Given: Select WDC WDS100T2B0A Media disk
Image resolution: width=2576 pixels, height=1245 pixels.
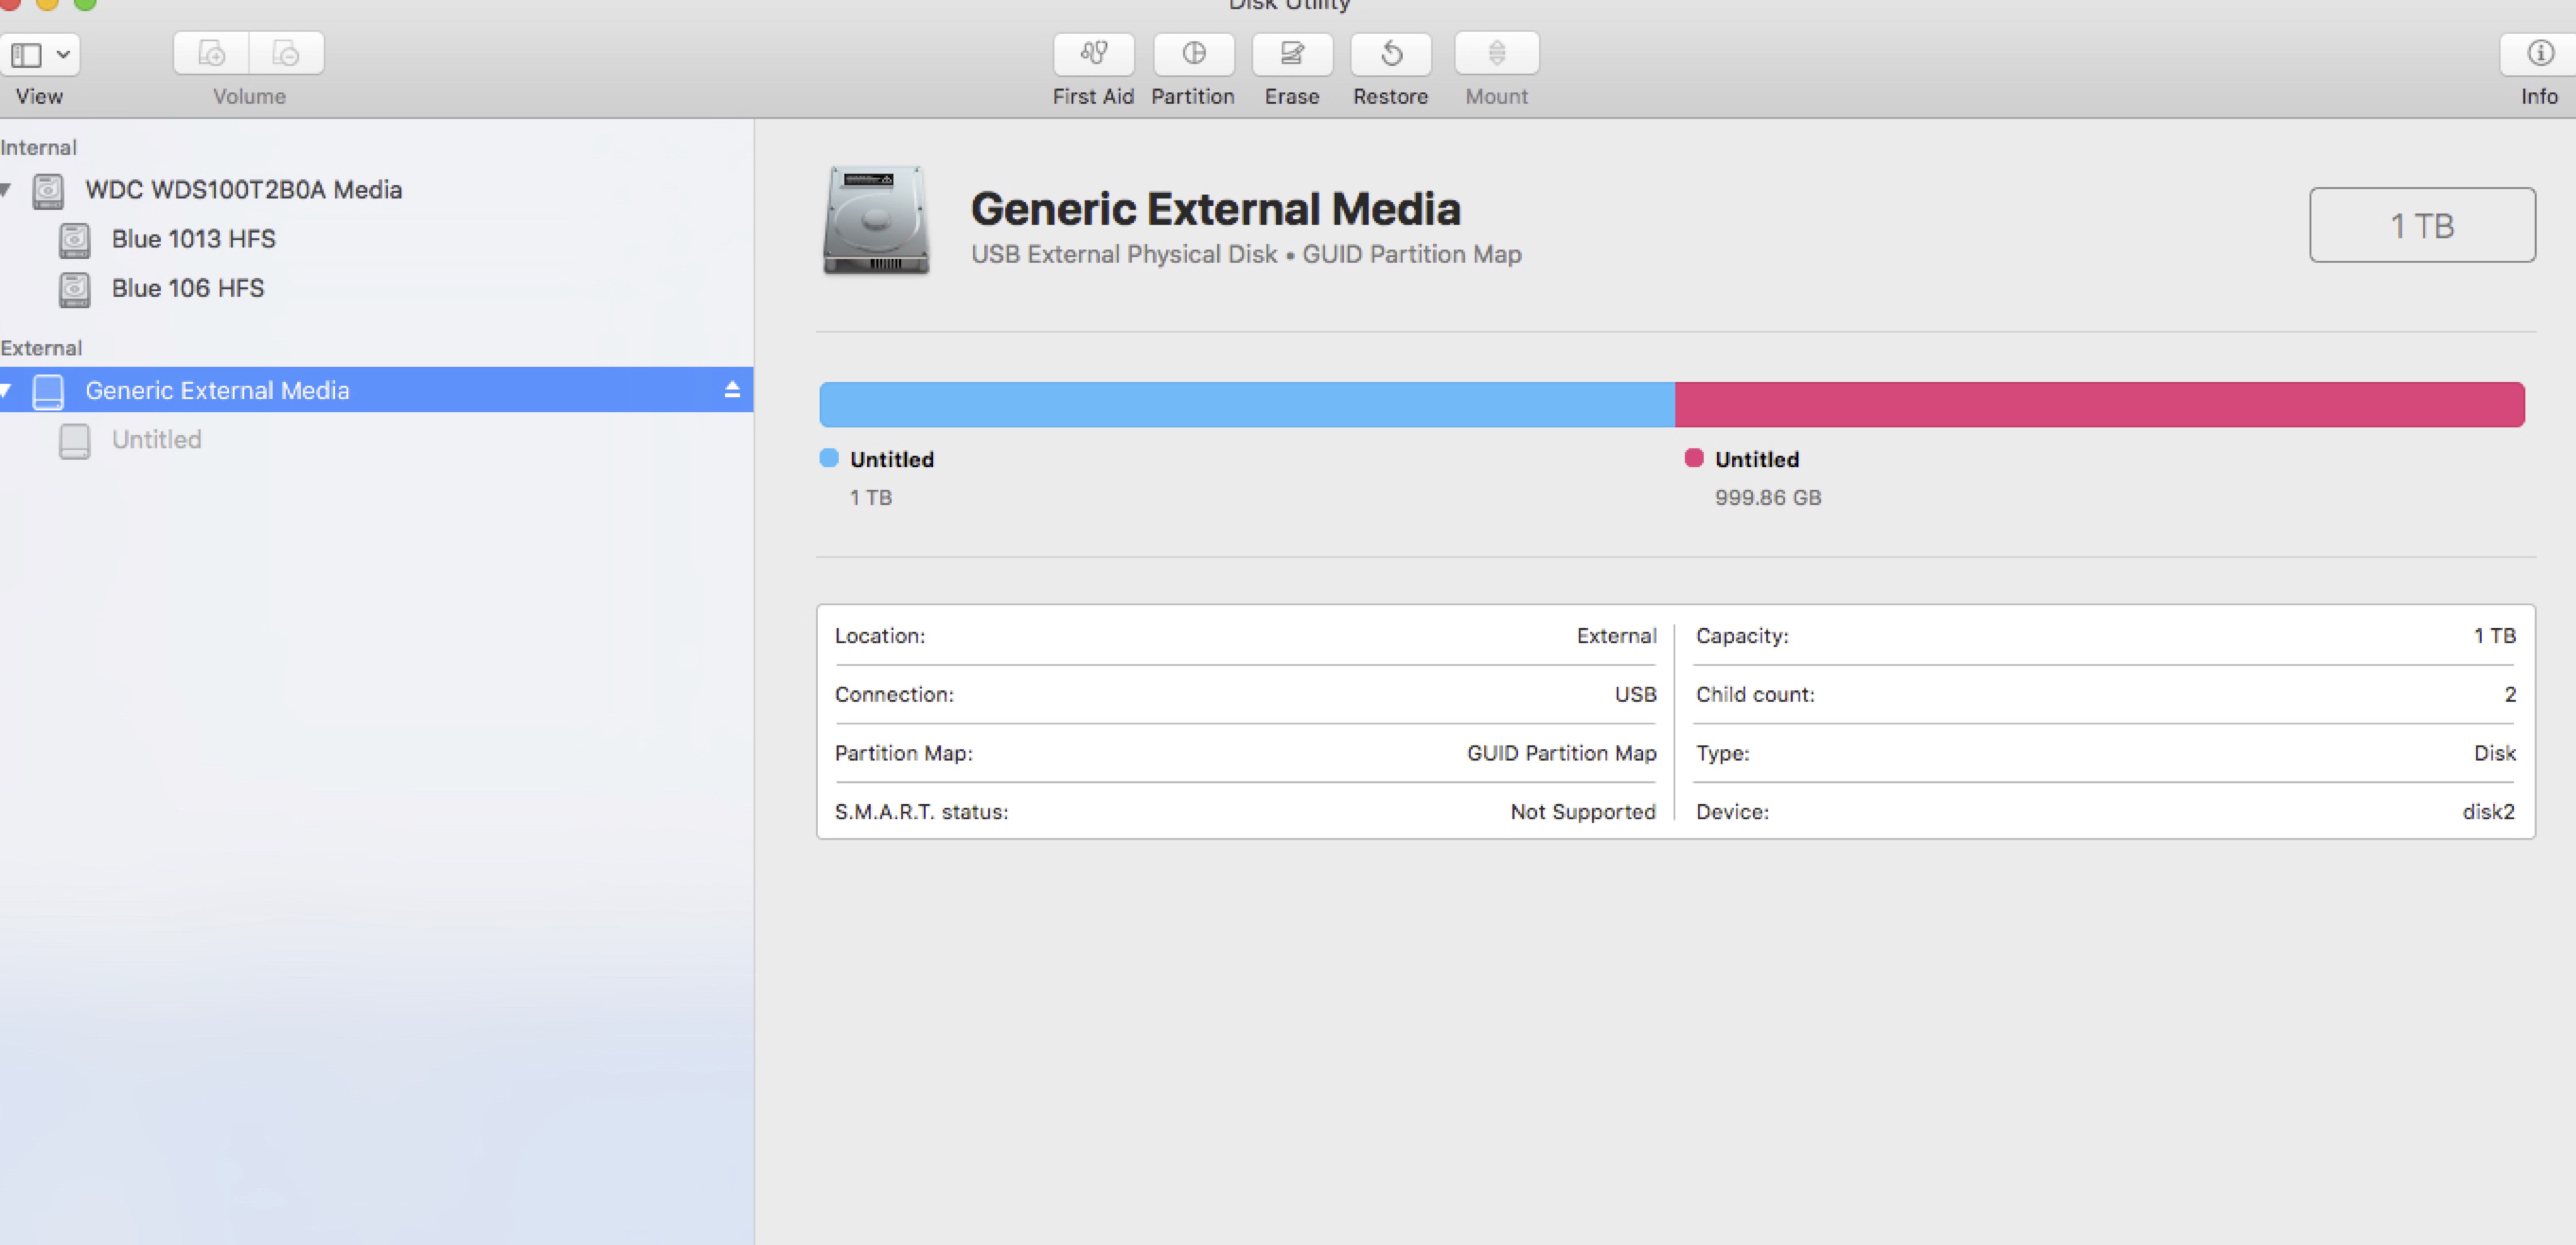Looking at the screenshot, I should [x=243, y=190].
